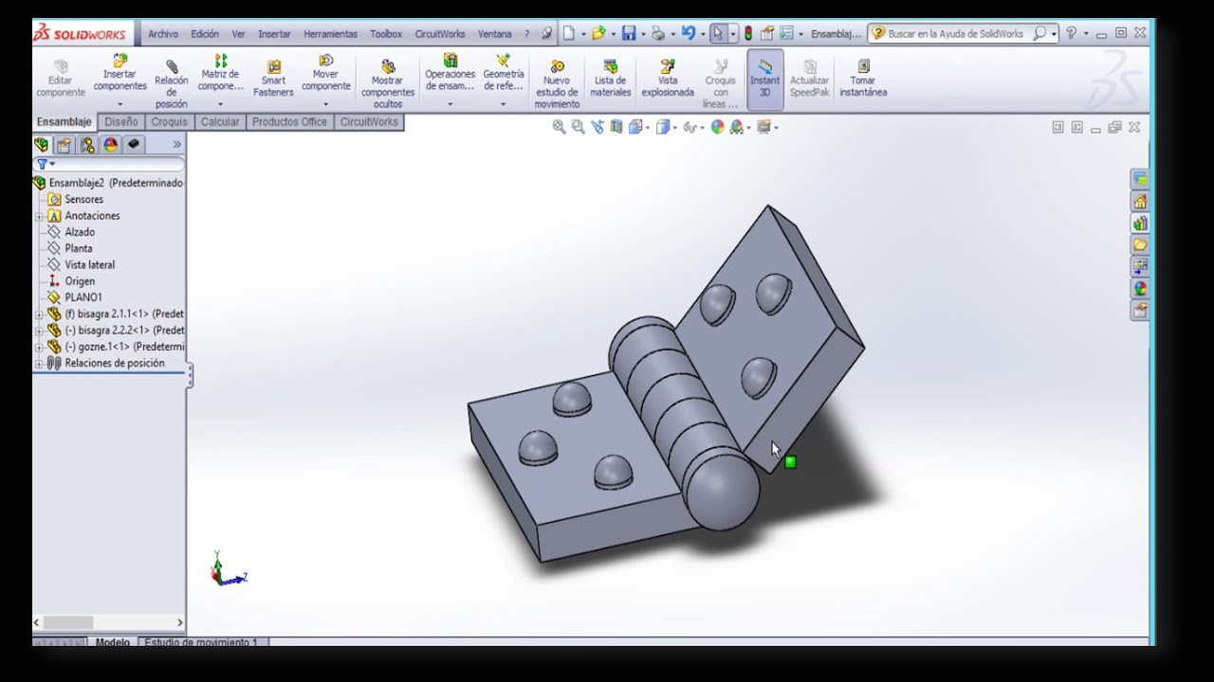
Task: Click the Tomar instantánea tool
Action: pyautogui.click(x=863, y=80)
